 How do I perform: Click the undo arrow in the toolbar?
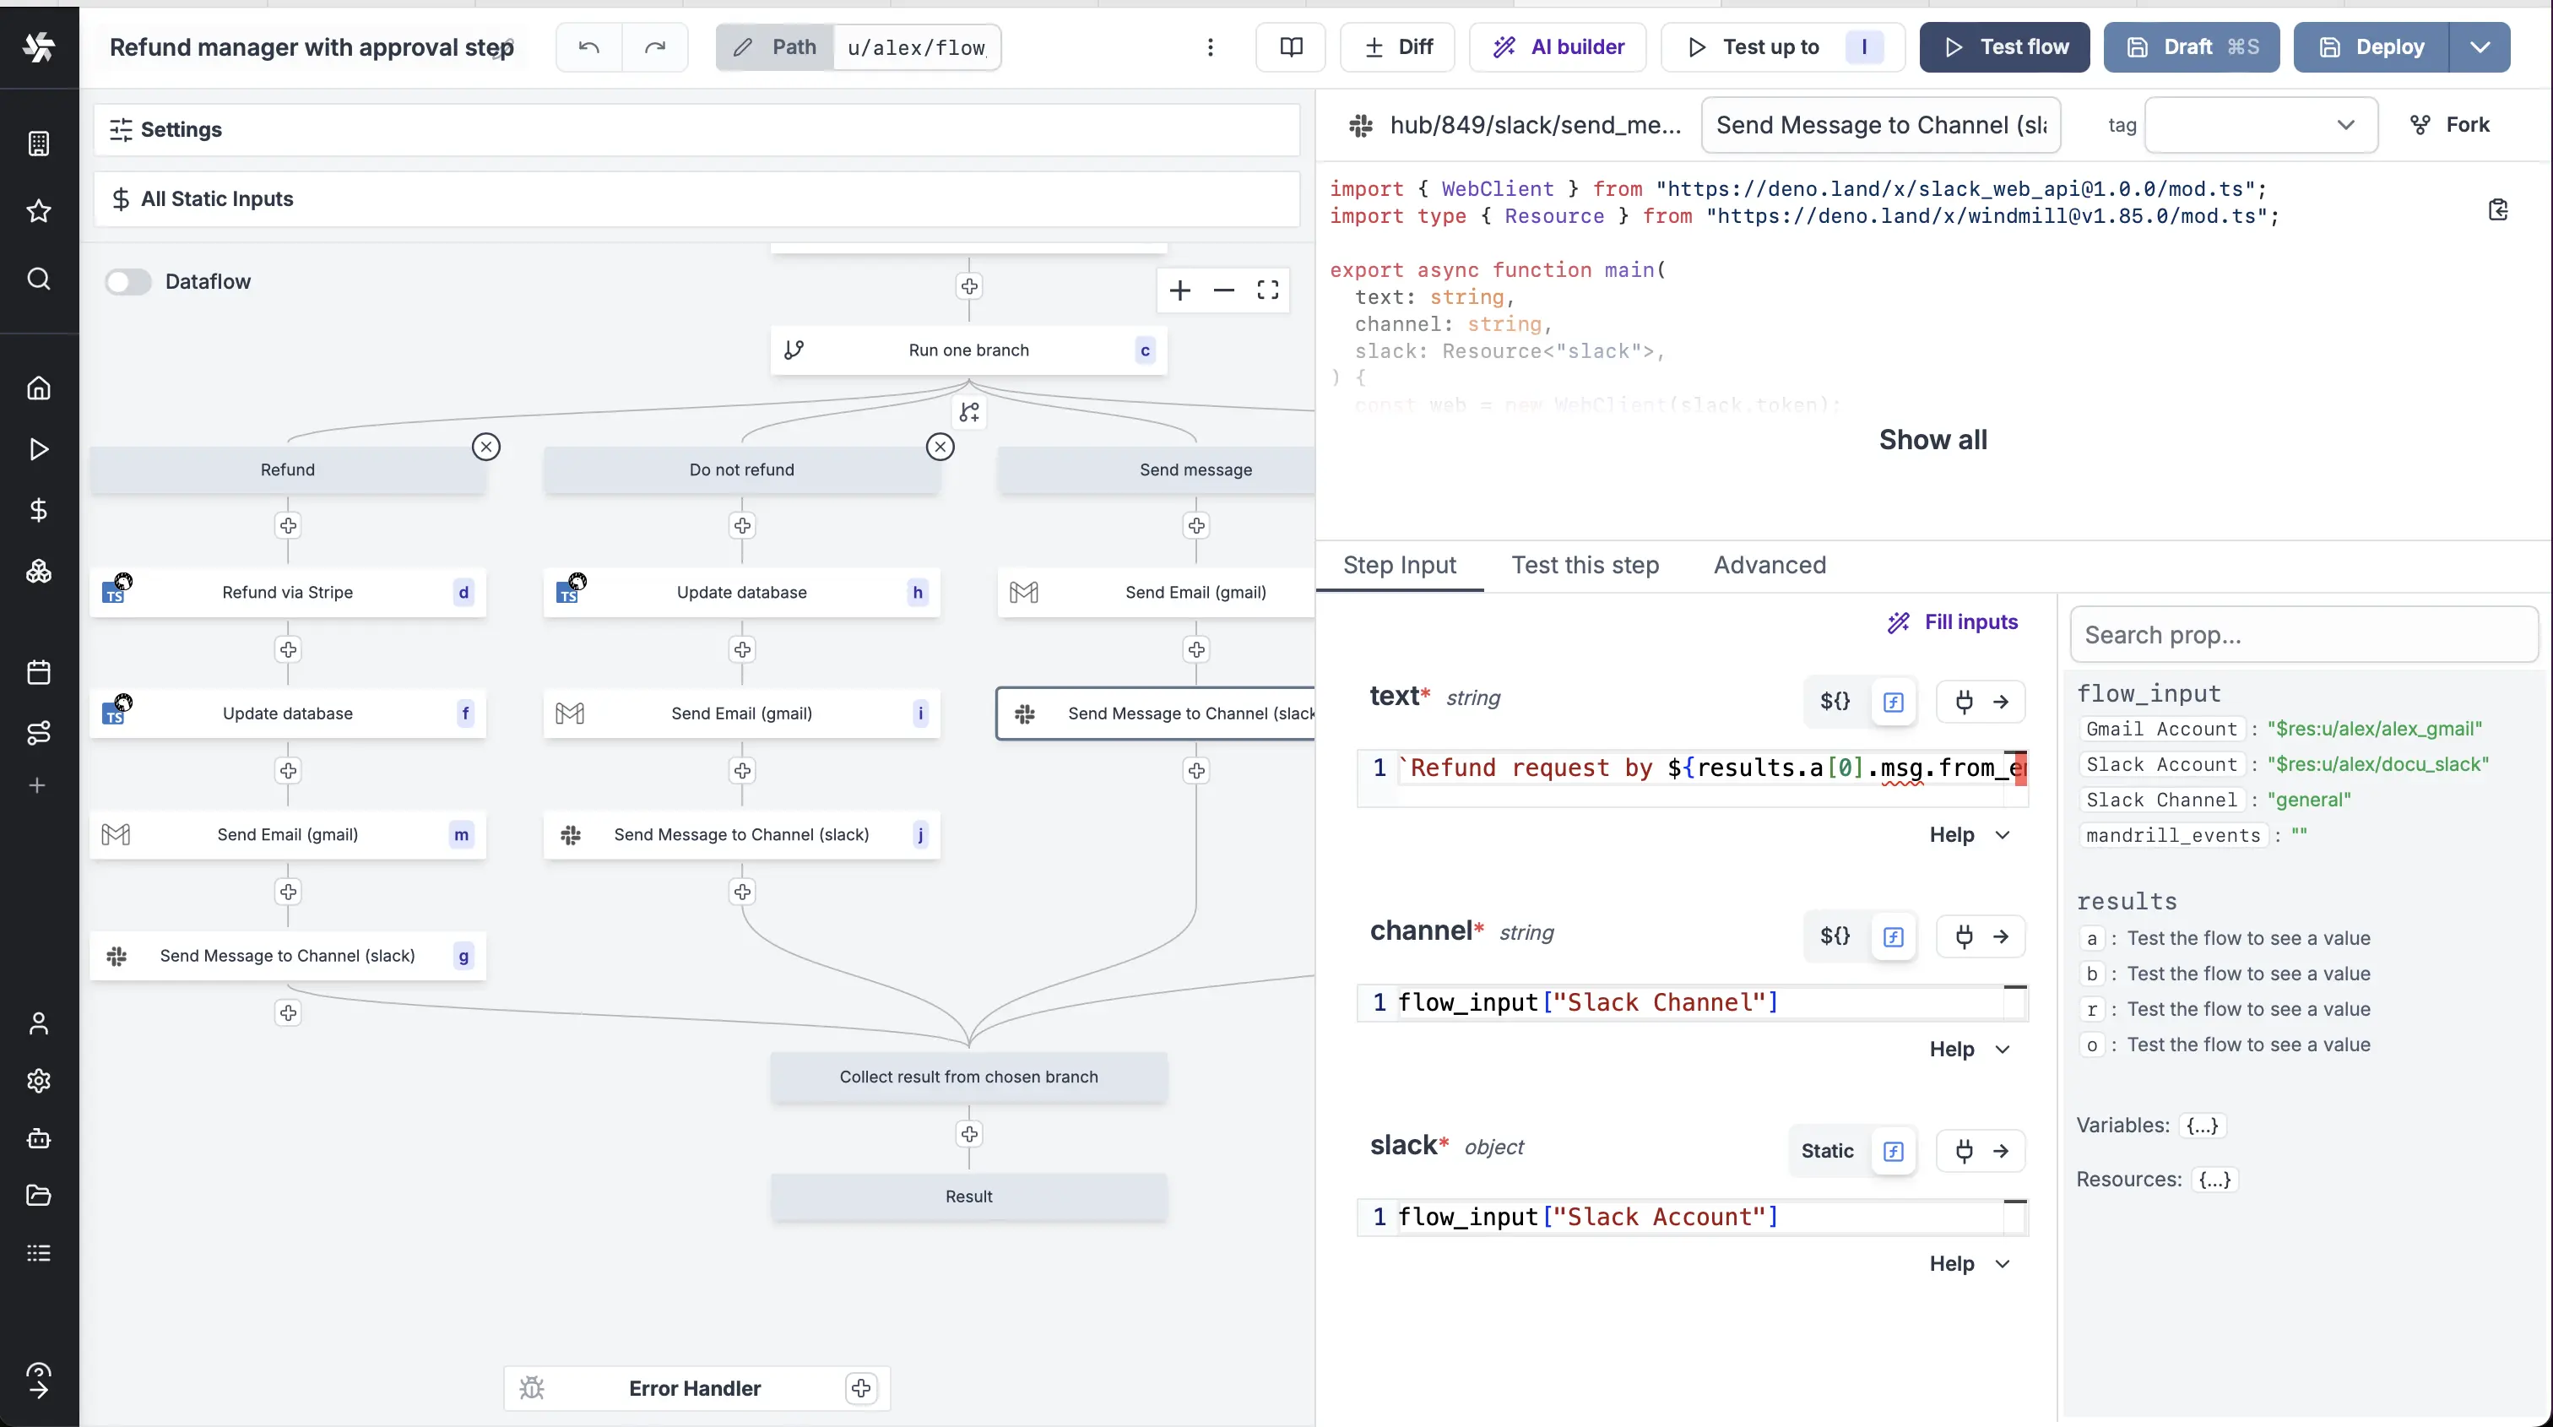pyautogui.click(x=588, y=46)
